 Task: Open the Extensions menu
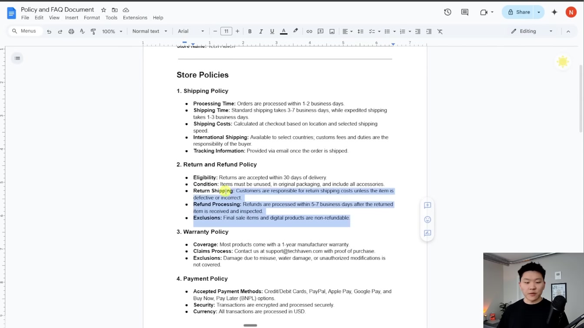point(135,18)
